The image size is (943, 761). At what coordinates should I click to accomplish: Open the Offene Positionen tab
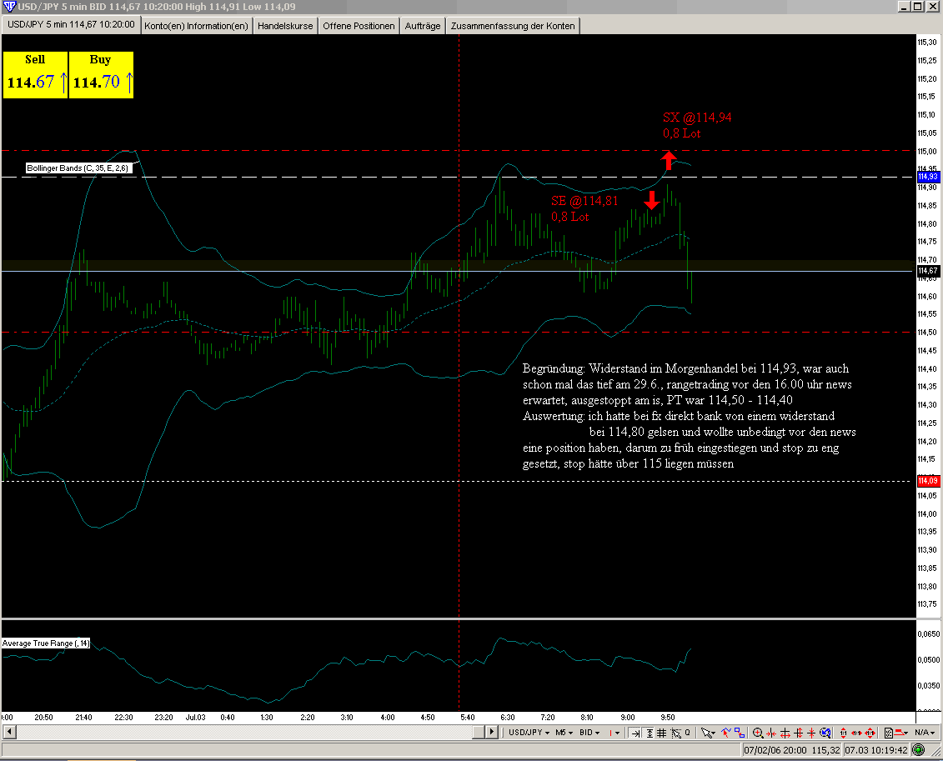pyautogui.click(x=359, y=26)
